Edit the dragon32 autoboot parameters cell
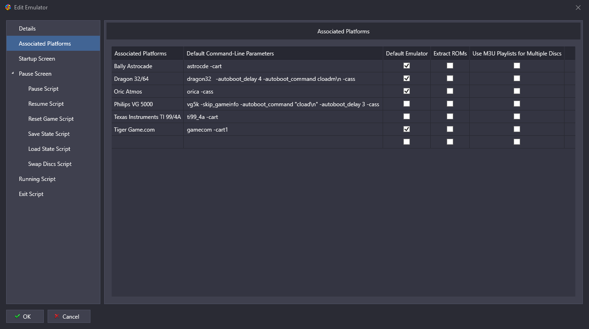 click(283, 79)
